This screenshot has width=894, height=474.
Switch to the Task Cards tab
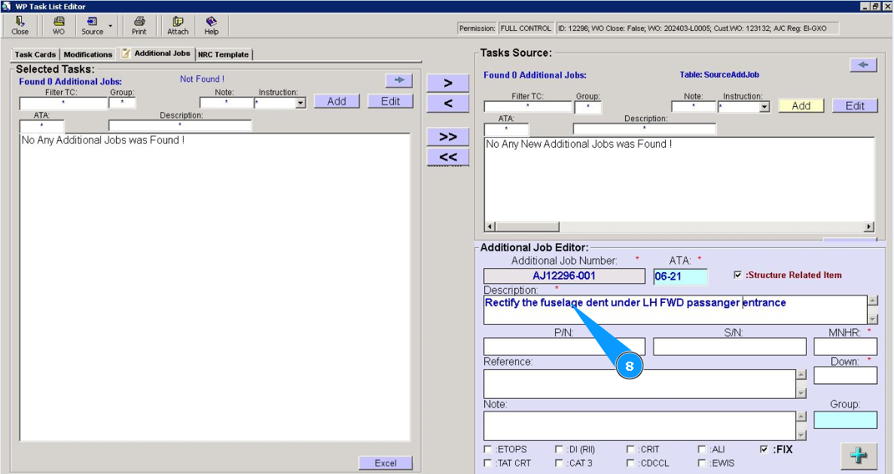[35, 55]
